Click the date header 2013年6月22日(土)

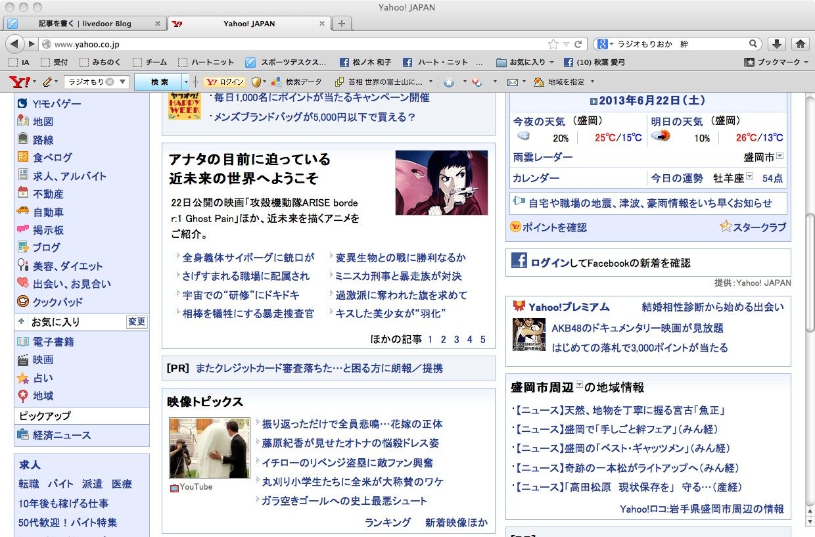click(651, 101)
